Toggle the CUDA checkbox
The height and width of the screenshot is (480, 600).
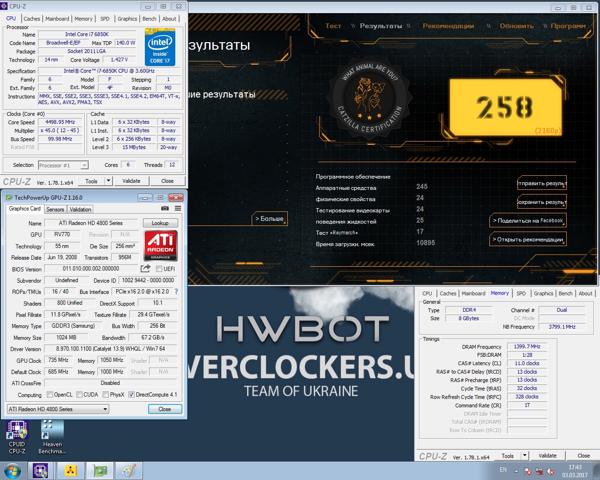click(x=79, y=394)
